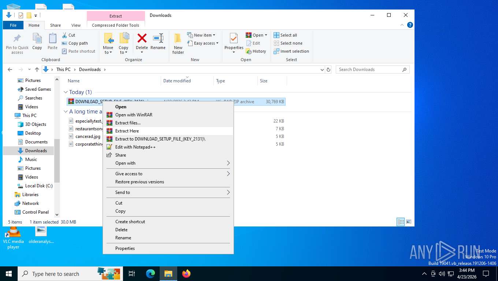Switch to details view icon
Viewport: 498px width, 281px height.
pyautogui.click(x=401, y=222)
